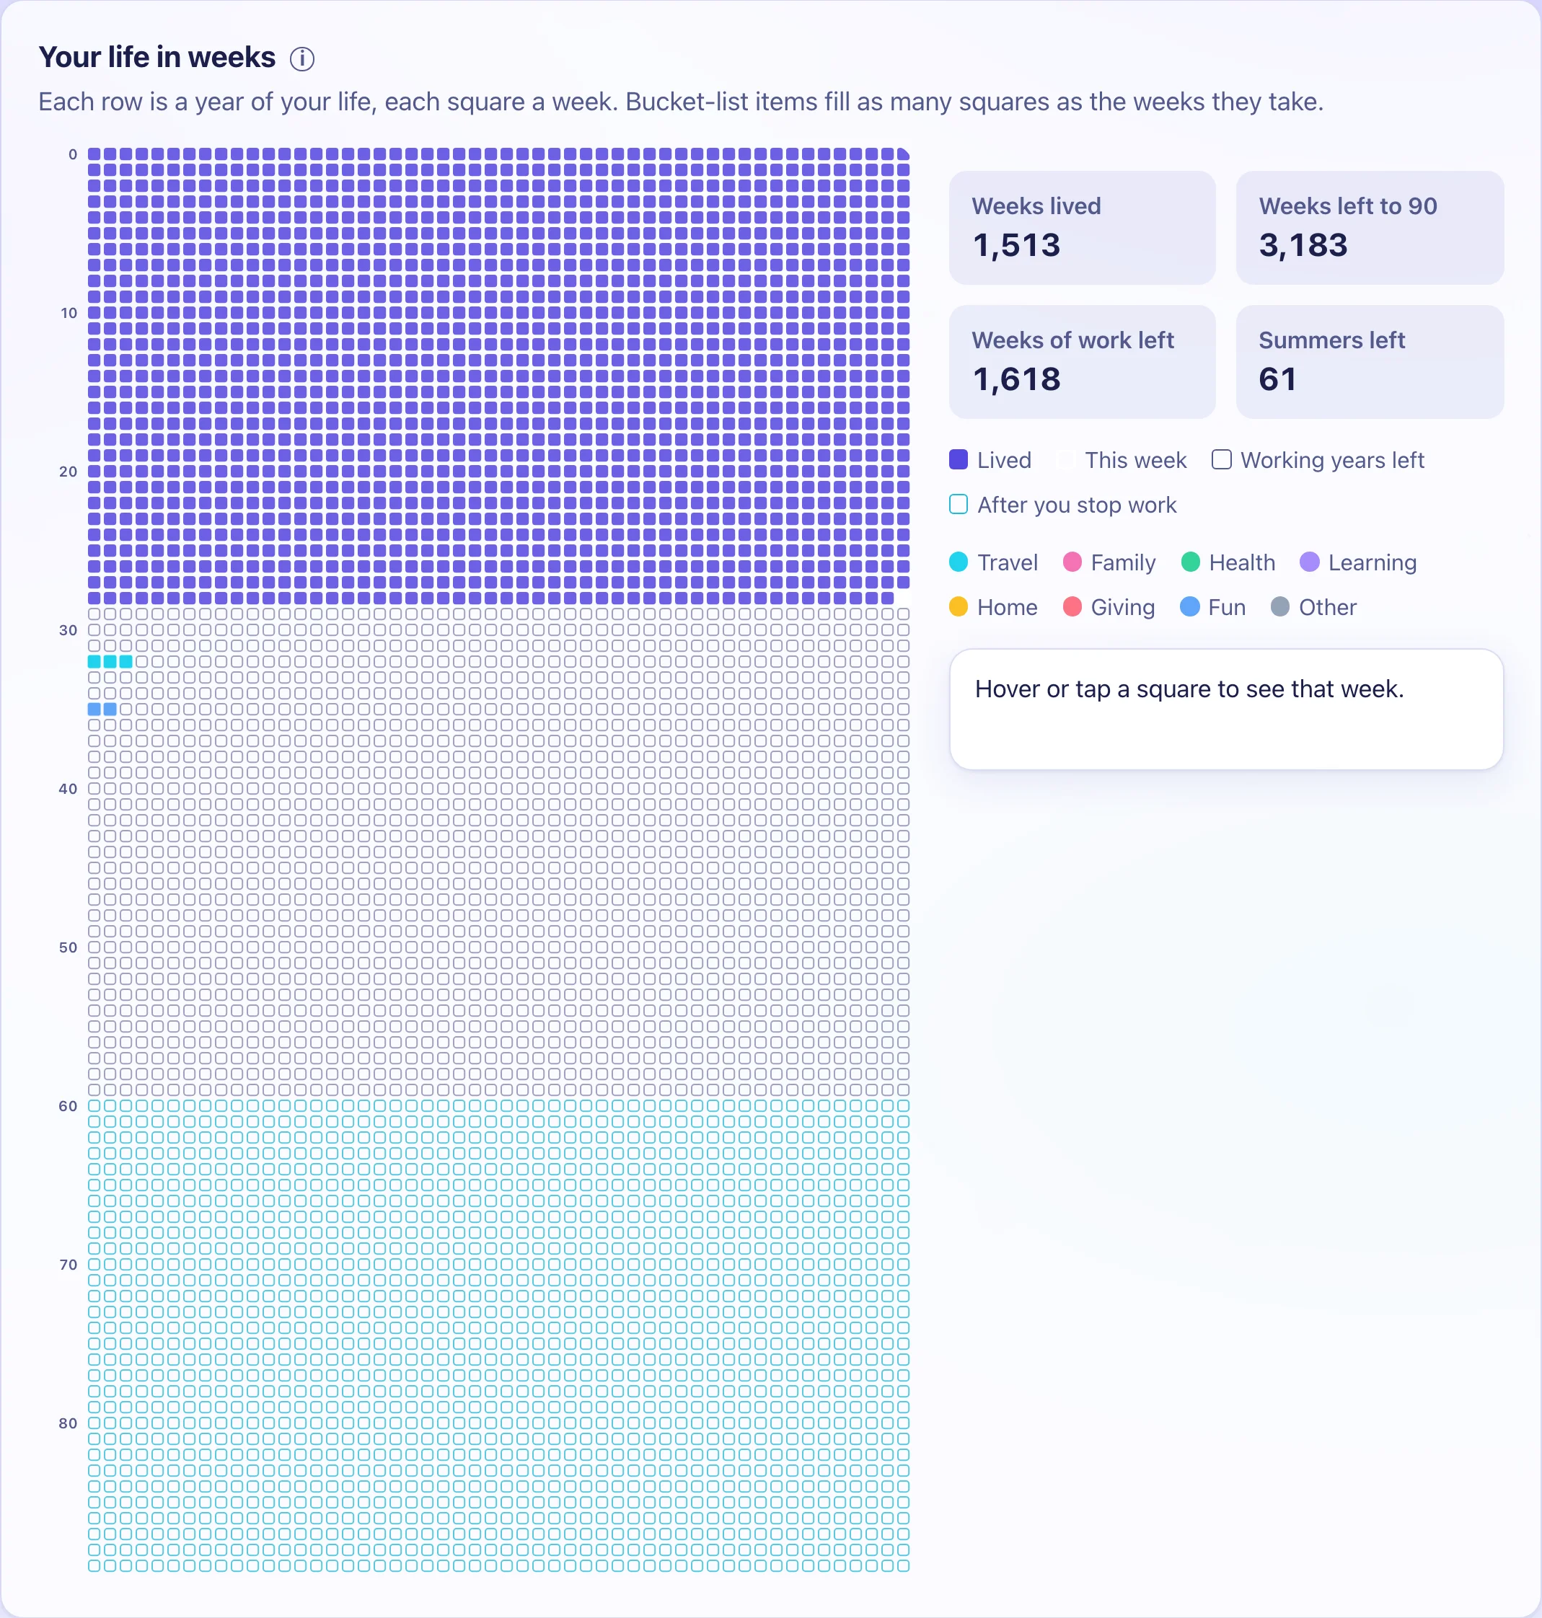Image resolution: width=1542 pixels, height=1618 pixels.
Task: Click the 'This week' legend label
Action: [1135, 460]
